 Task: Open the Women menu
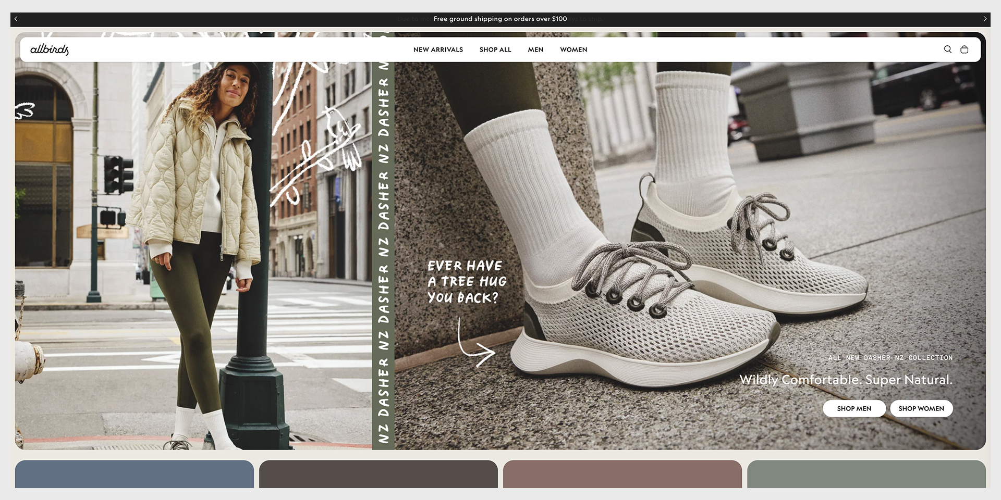(x=573, y=49)
